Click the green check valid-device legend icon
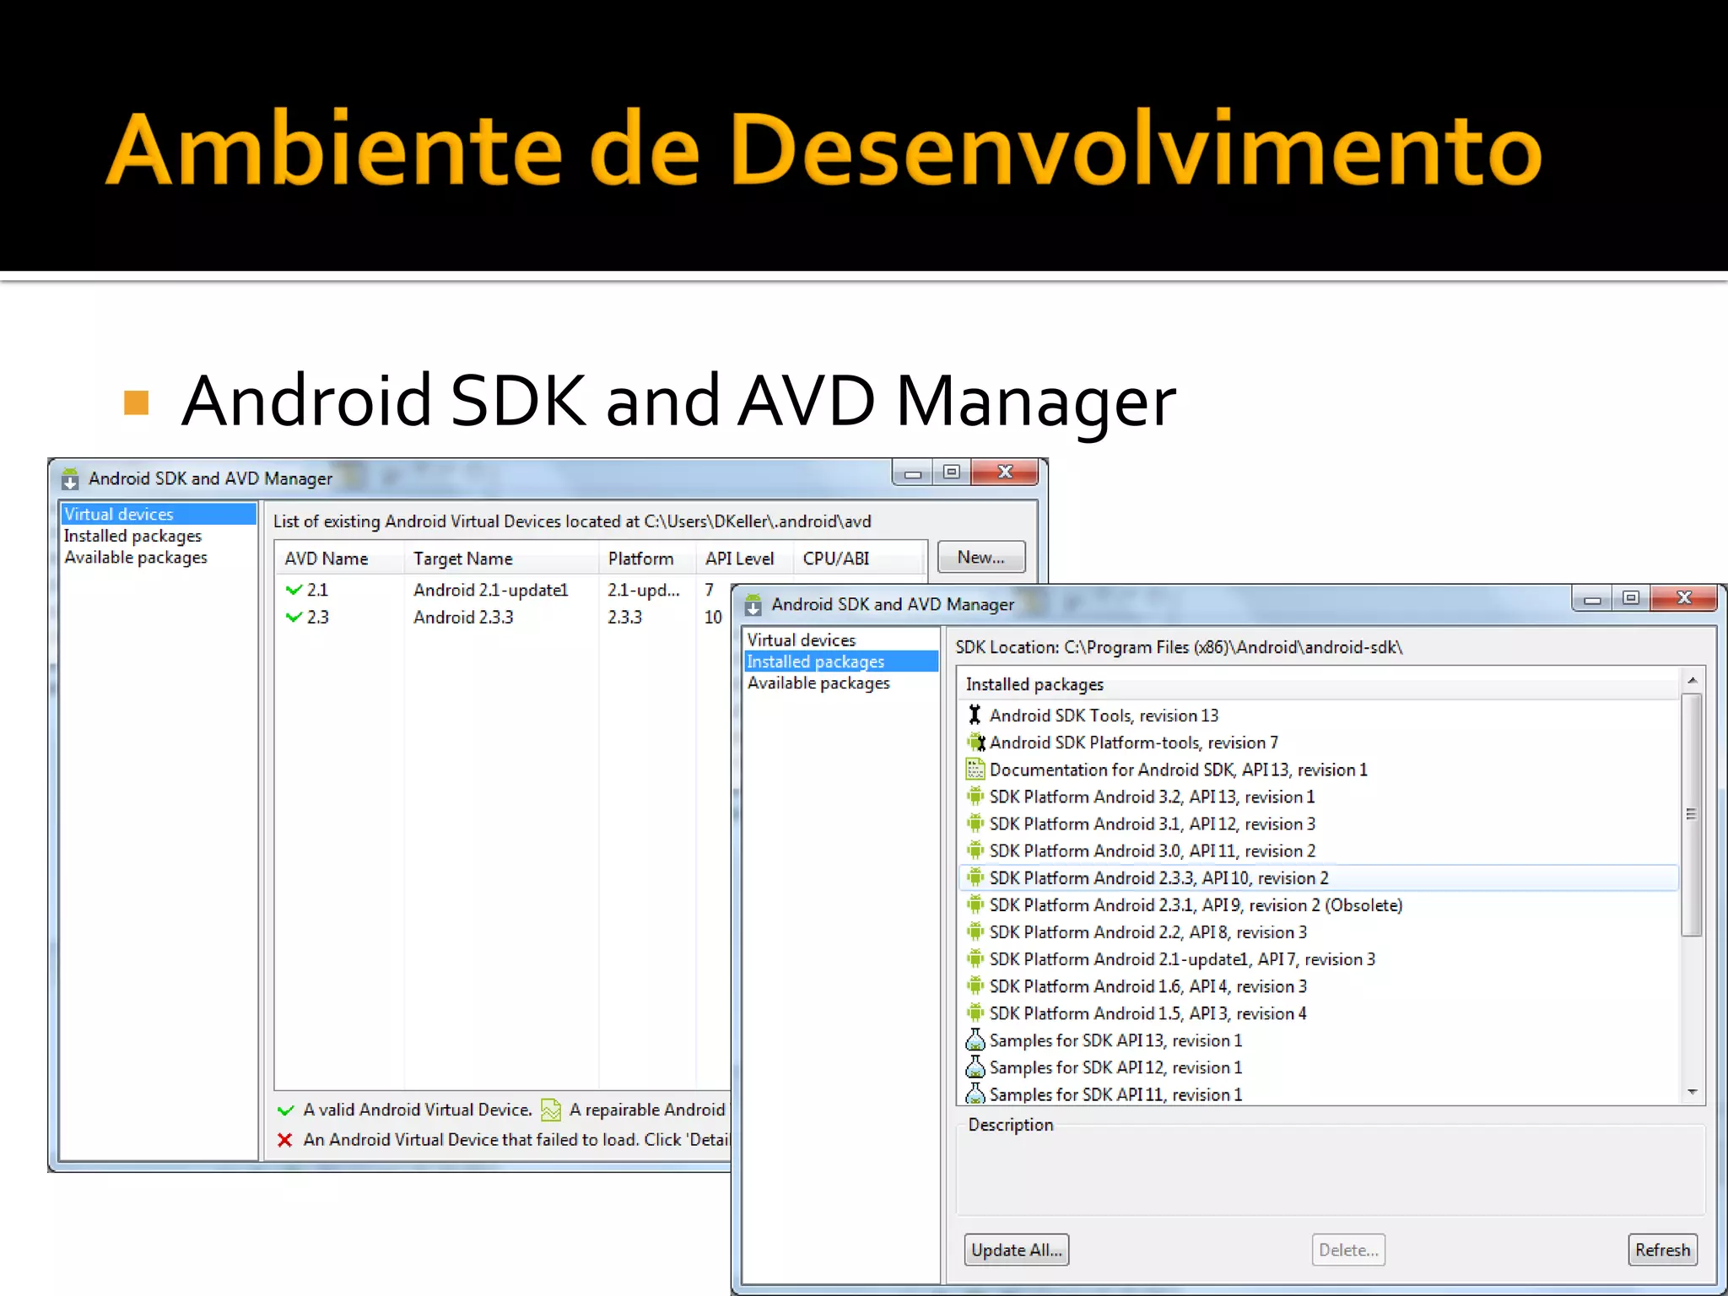 286,1110
